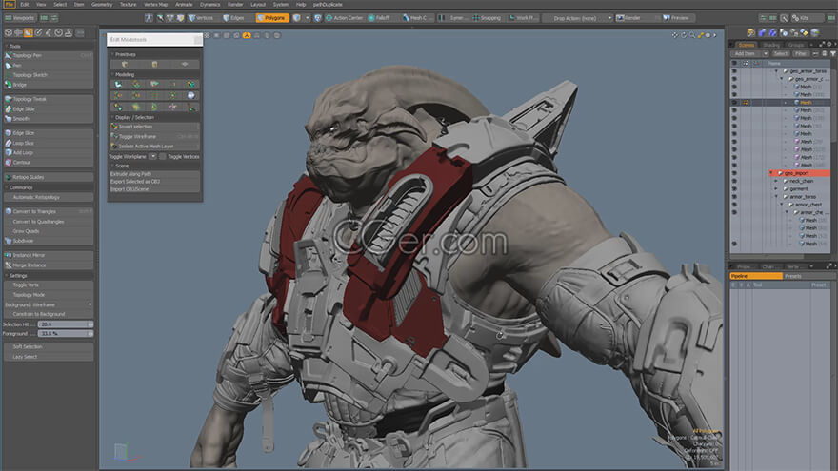Click Toggle Wireframe in Modotools
The height and width of the screenshot is (471, 838).
155,137
